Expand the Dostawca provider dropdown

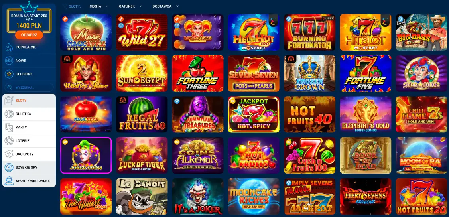(x=165, y=6)
